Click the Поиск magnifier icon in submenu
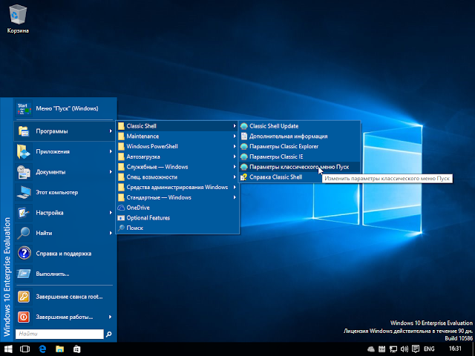The width and height of the screenshot is (475, 356). click(x=121, y=228)
